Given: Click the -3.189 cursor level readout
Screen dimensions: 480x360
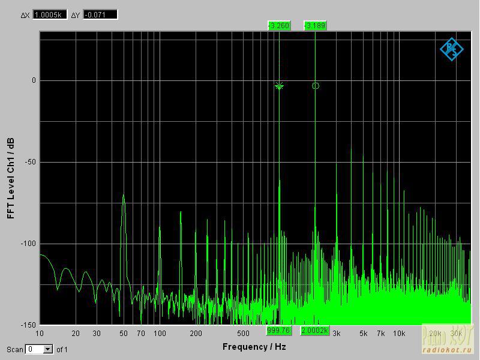Looking at the screenshot, I should click(316, 25).
